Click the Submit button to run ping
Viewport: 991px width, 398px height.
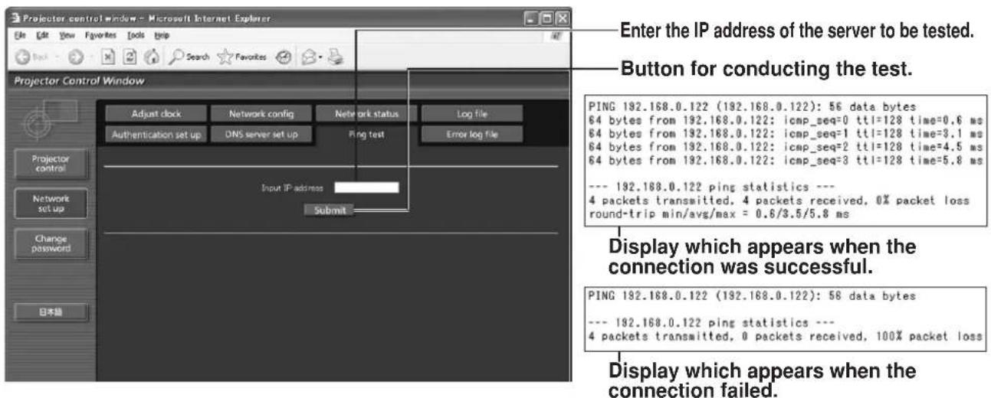pos(329,209)
